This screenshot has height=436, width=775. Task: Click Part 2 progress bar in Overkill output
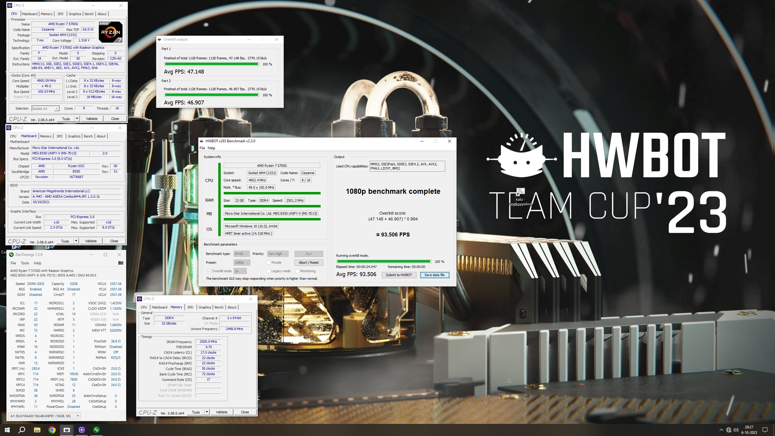pos(212,95)
